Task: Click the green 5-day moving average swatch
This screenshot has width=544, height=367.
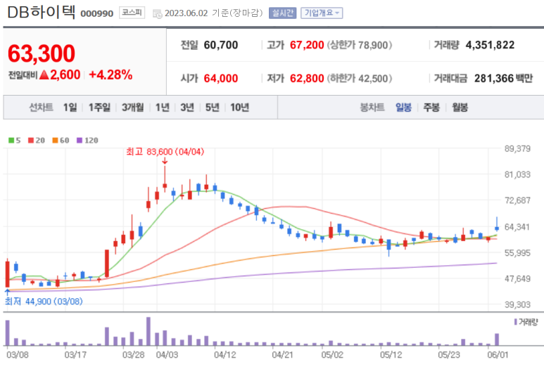Action: tap(11, 141)
